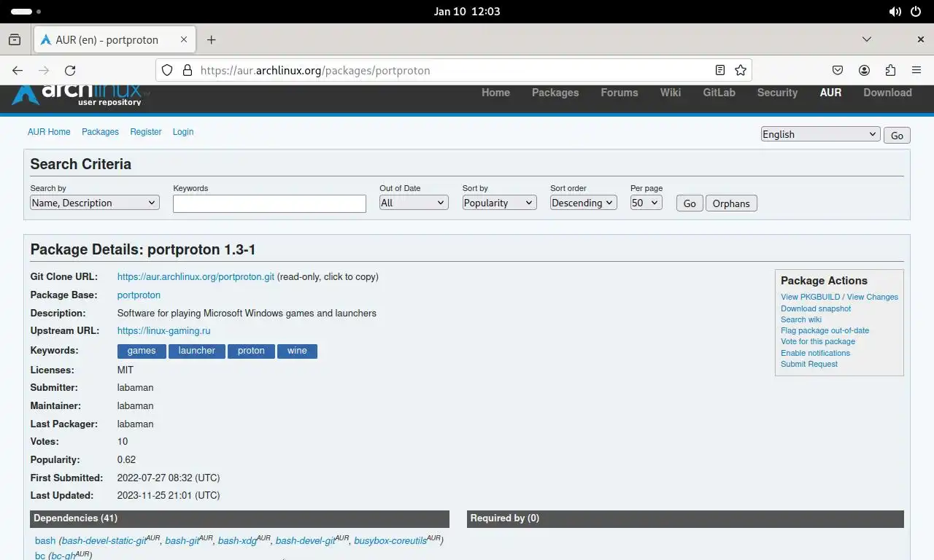Open View PKGBUILD link
Viewport: 934px width, 560px height.
pos(810,297)
